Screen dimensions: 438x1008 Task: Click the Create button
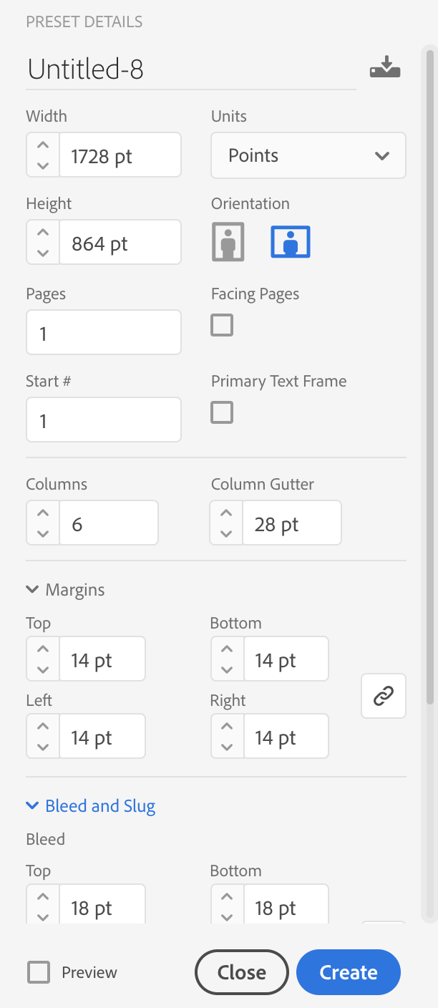point(349,972)
